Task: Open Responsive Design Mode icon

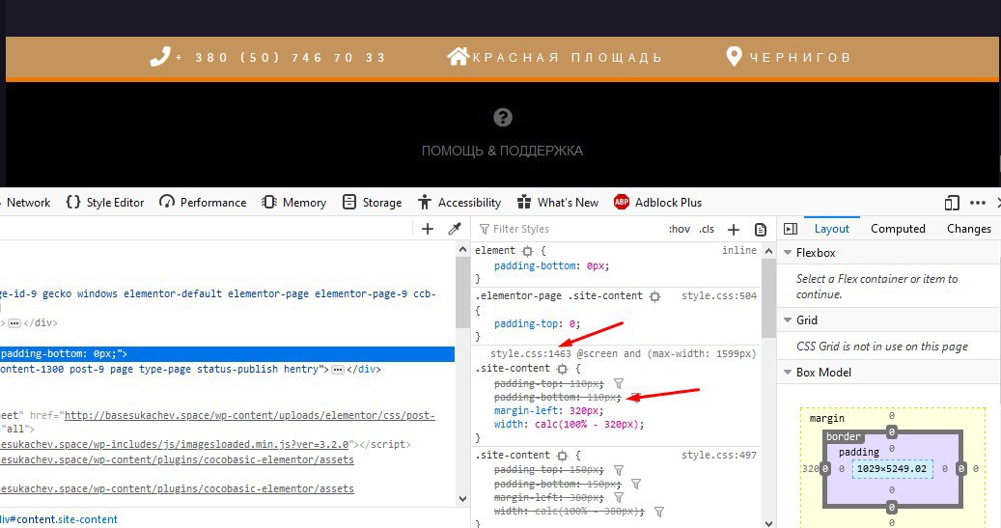Action: click(x=952, y=203)
